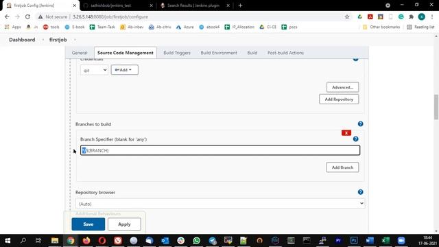
Task: Open Windows Start menu
Action: (8, 241)
